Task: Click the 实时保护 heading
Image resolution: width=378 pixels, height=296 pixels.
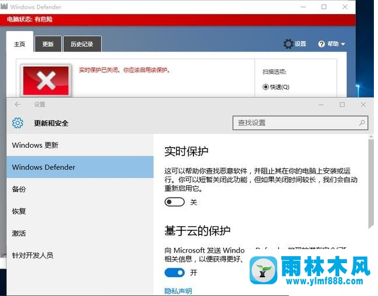Action: 186,152
